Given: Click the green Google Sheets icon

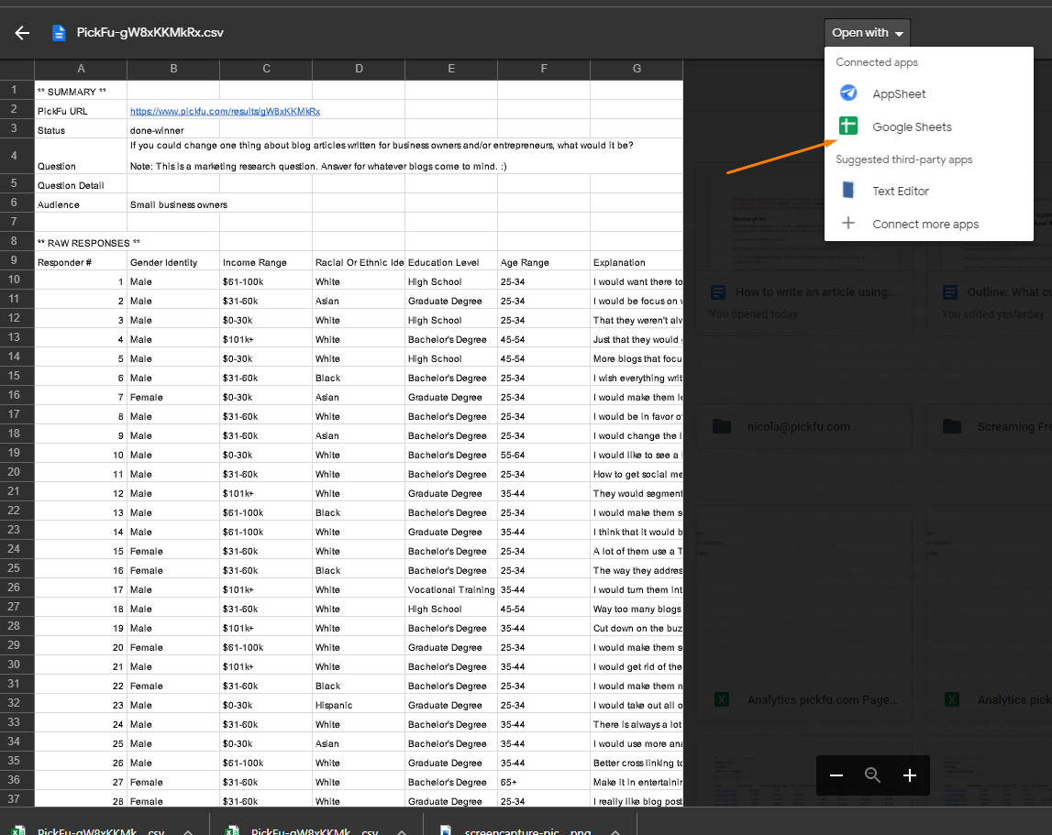Looking at the screenshot, I should click(848, 126).
